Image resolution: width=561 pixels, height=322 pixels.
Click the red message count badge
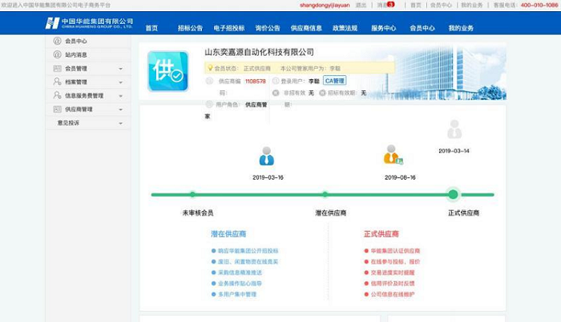(391, 5)
